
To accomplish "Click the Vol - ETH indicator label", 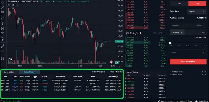I will [x=11, y=5].
